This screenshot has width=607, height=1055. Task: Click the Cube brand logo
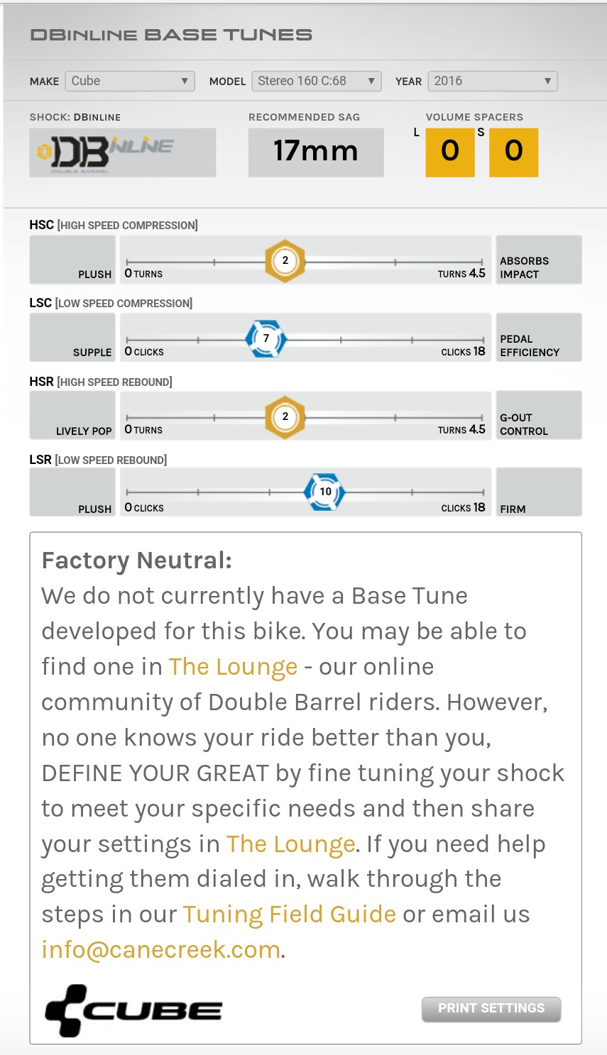133,1010
